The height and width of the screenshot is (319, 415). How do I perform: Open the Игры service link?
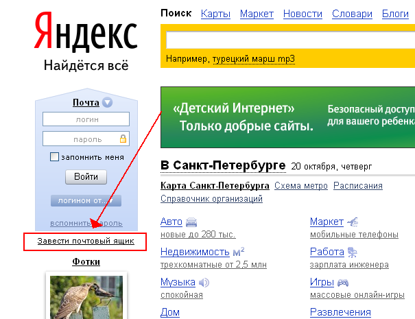point(322,282)
